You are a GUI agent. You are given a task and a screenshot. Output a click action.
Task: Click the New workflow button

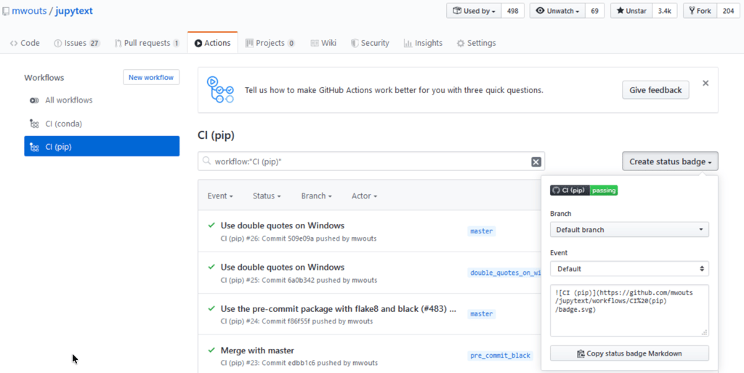151,77
